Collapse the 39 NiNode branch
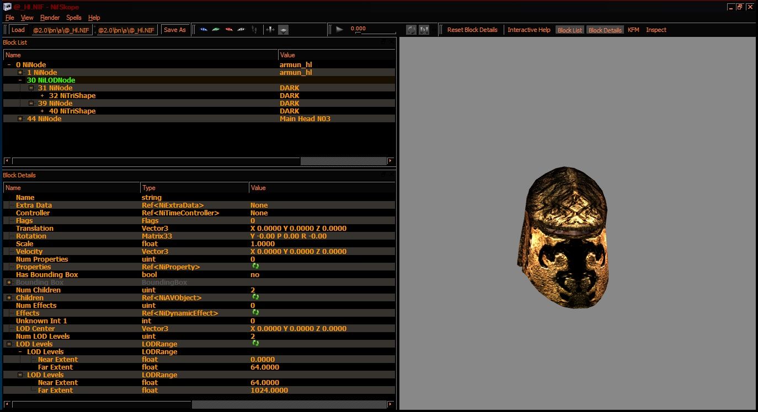The height and width of the screenshot is (412, 758). coord(31,104)
